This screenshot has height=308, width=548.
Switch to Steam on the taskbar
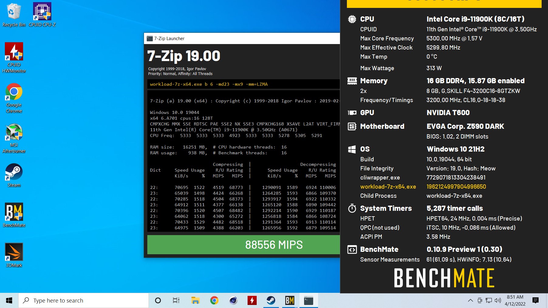coord(271,300)
